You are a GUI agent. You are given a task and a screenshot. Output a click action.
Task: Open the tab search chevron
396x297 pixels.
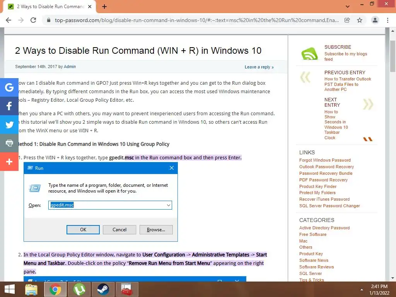pos(348,7)
